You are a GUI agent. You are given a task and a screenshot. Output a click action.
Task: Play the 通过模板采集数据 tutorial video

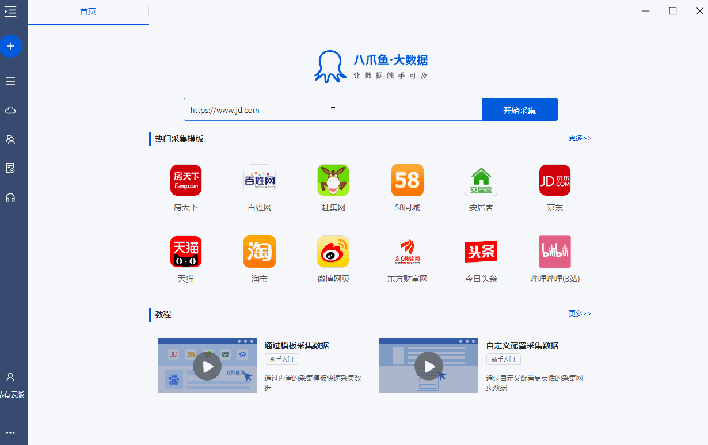click(207, 366)
